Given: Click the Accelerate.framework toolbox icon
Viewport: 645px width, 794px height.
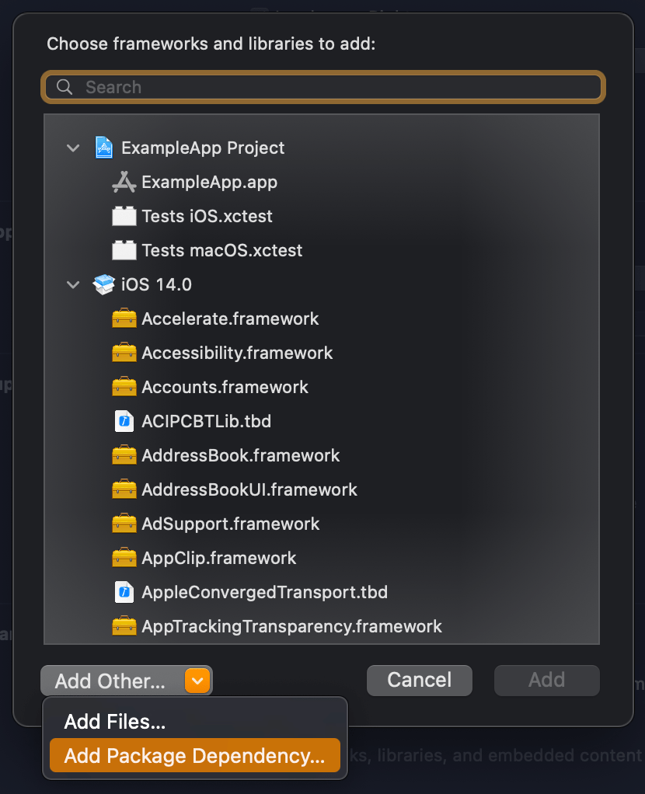Looking at the screenshot, I should coord(124,319).
